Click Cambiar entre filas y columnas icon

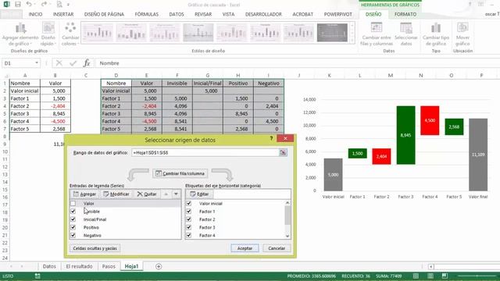377,28
